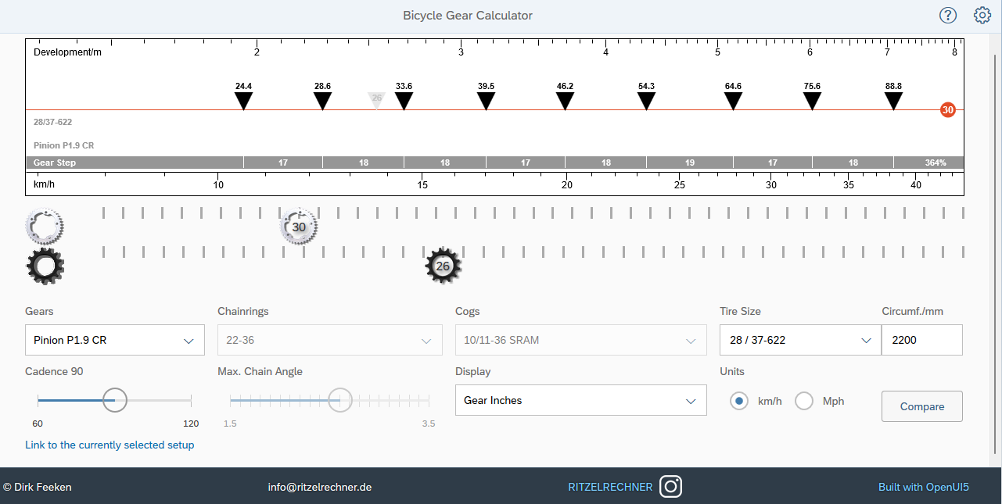Viewport: 1002px width, 504px height.
Task: Click the Max. Chain Angle slider handle
Action: pos(339,400)
